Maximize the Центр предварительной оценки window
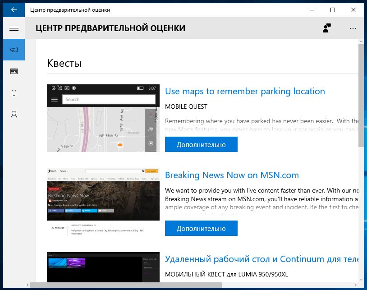The image size is (367, 290). [333, 10]
